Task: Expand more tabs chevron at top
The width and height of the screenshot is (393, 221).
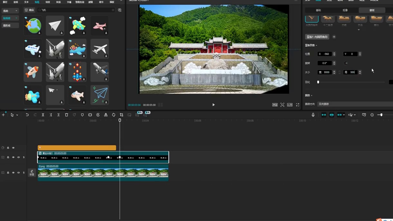Action: [x=121, y=1]
